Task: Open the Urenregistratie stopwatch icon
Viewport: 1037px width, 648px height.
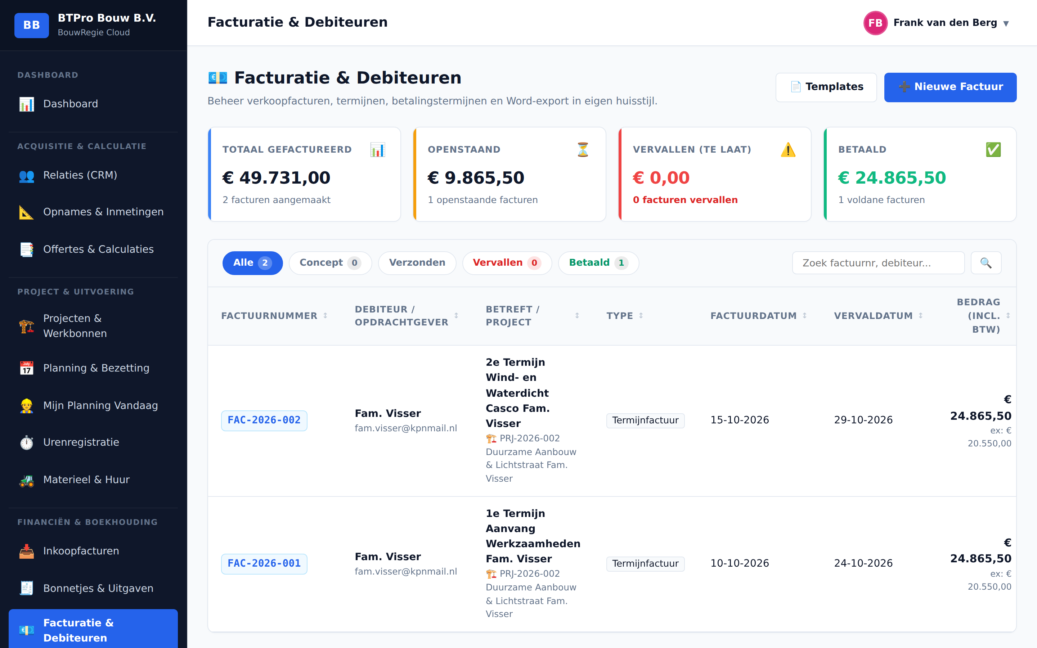Action: (x=27, y=442)
